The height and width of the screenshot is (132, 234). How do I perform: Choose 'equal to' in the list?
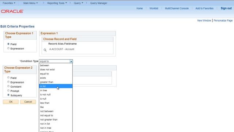pos(56,74)
